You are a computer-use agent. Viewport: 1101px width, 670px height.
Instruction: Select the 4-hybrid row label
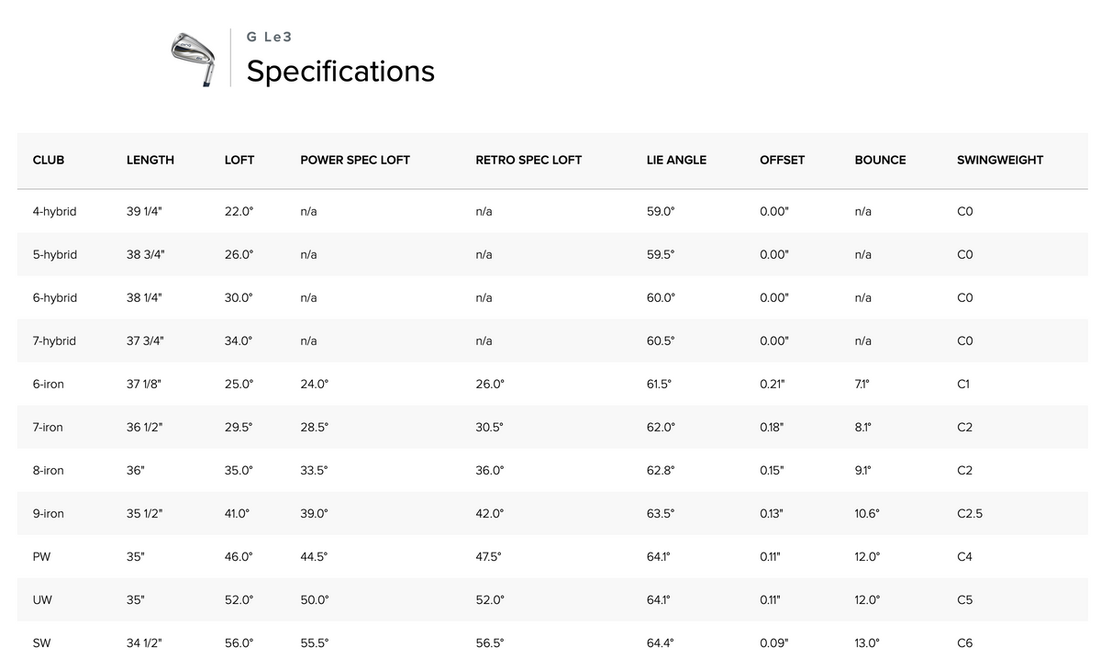click(x=54, y=211)
